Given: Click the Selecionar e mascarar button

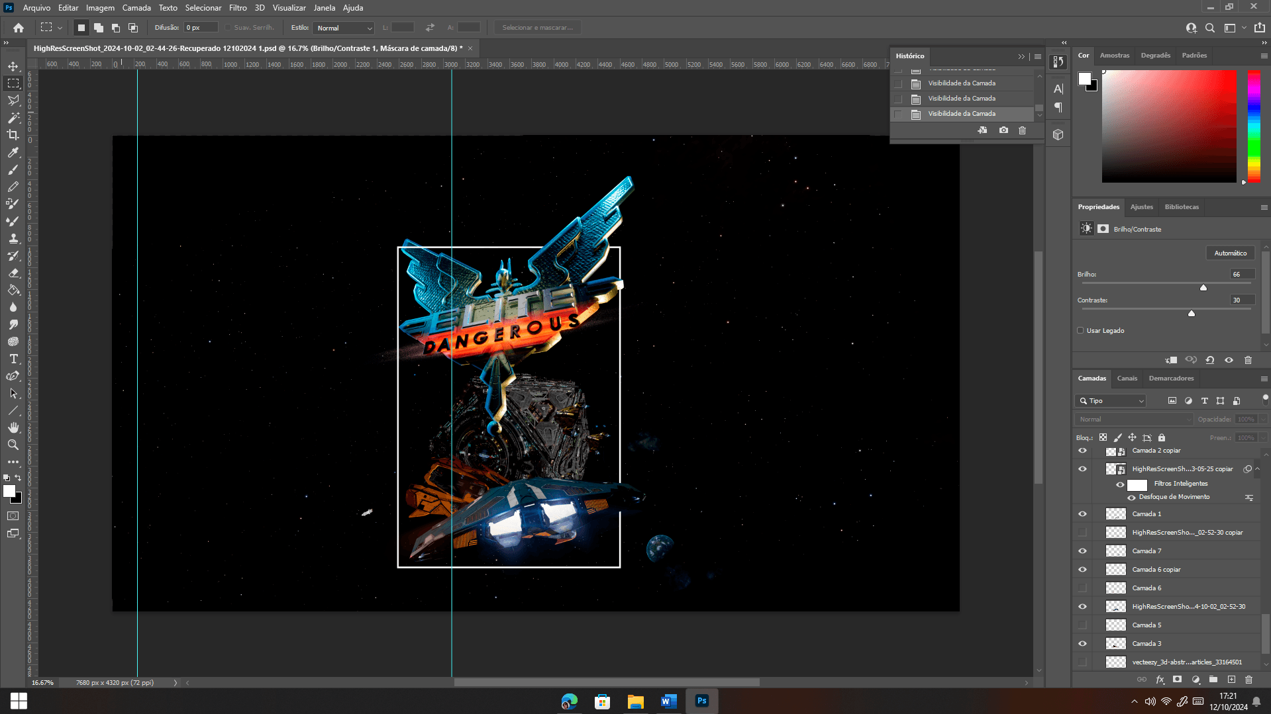Looking at the screenshot, I should [537, 28].
